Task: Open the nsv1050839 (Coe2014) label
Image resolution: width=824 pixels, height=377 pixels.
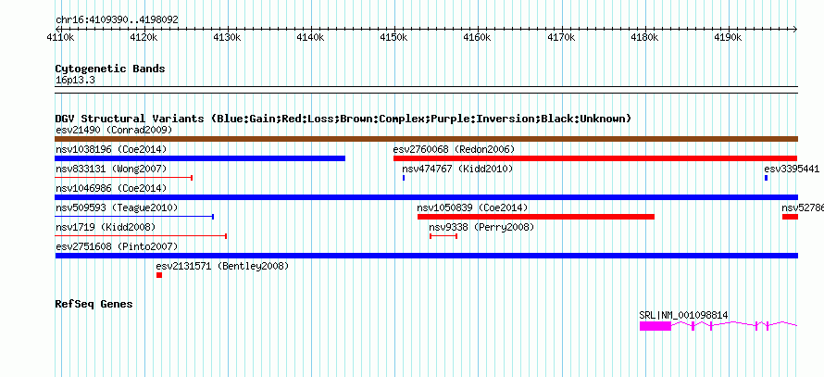Action: (472, 207)
